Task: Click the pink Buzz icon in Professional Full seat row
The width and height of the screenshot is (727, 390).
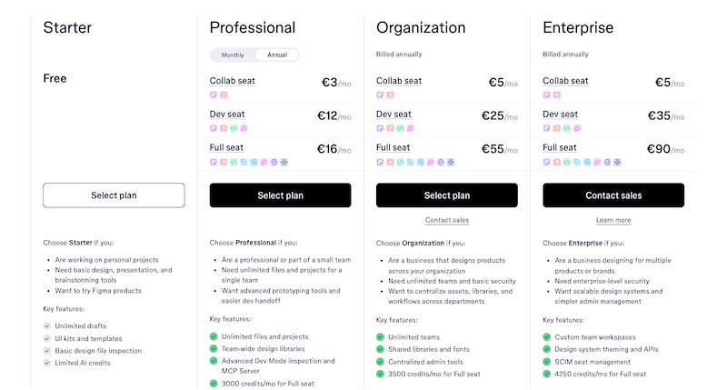Action: click(264, 163)
